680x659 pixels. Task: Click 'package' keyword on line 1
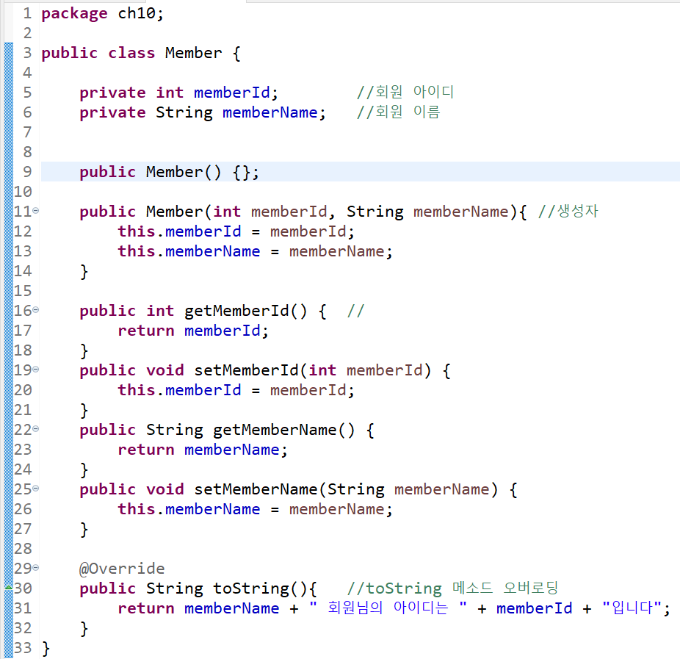tap(74, 14)
